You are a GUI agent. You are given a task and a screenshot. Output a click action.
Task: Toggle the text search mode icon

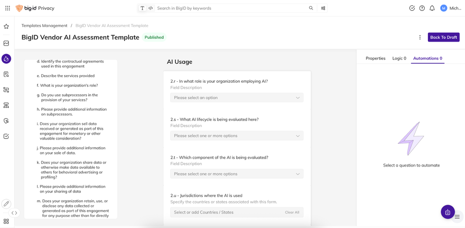tap(142, 8)
